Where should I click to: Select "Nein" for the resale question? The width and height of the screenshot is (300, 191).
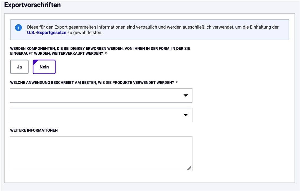[44, 67]
